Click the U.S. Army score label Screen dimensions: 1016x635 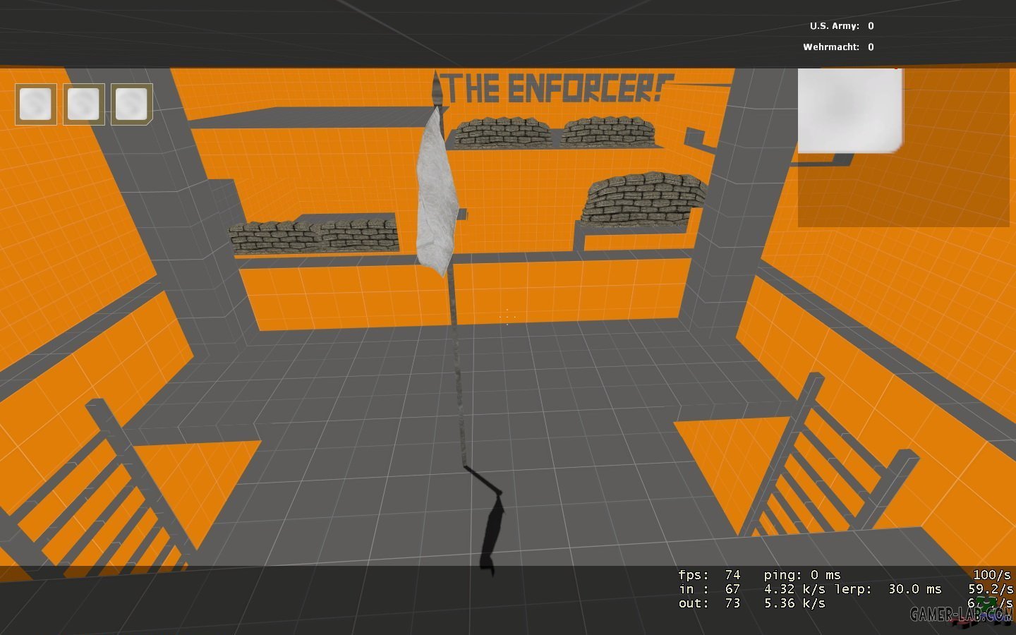[834, 26]
